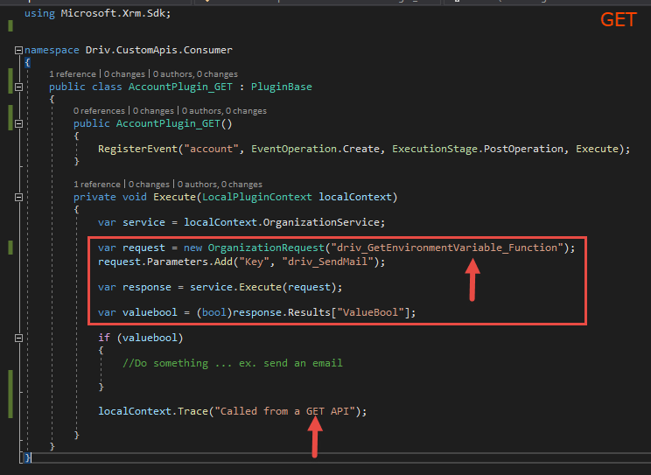651x475 pixels.
Task: Open '0 references' CodeLens above the constructor
Action: [99, 111]
